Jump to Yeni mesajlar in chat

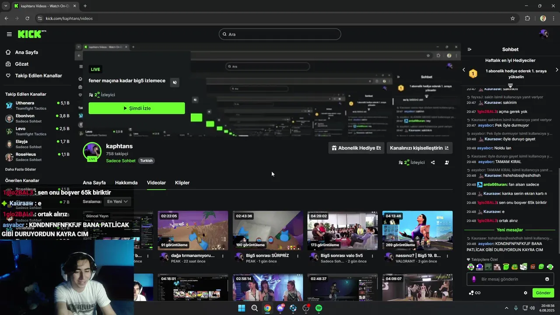click(x=510, y=230)
